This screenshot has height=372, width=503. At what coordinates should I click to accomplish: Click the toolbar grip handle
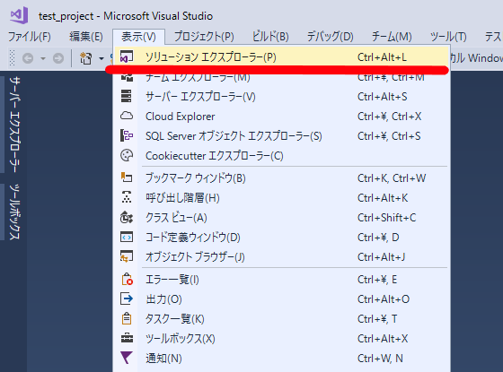point(13,58)
